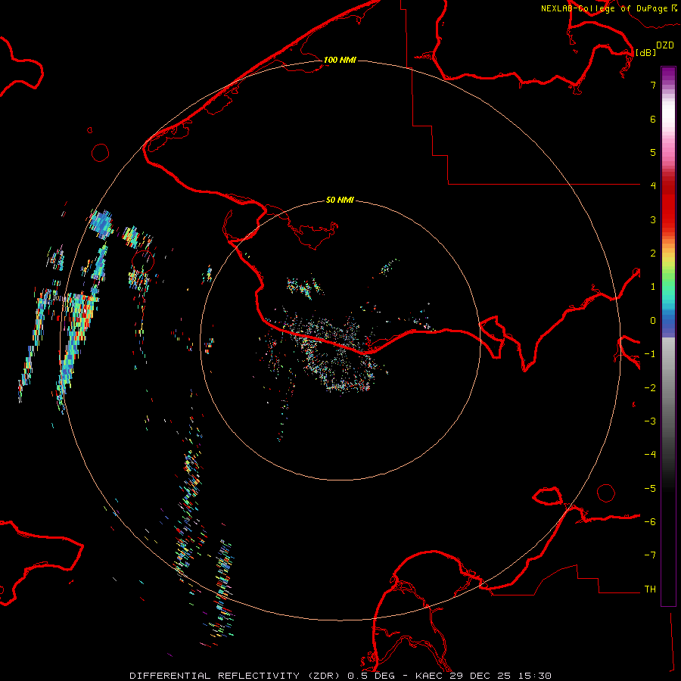681x681 pixels.
Task: Click the -4 value on color scale
Action: point(650,455)
